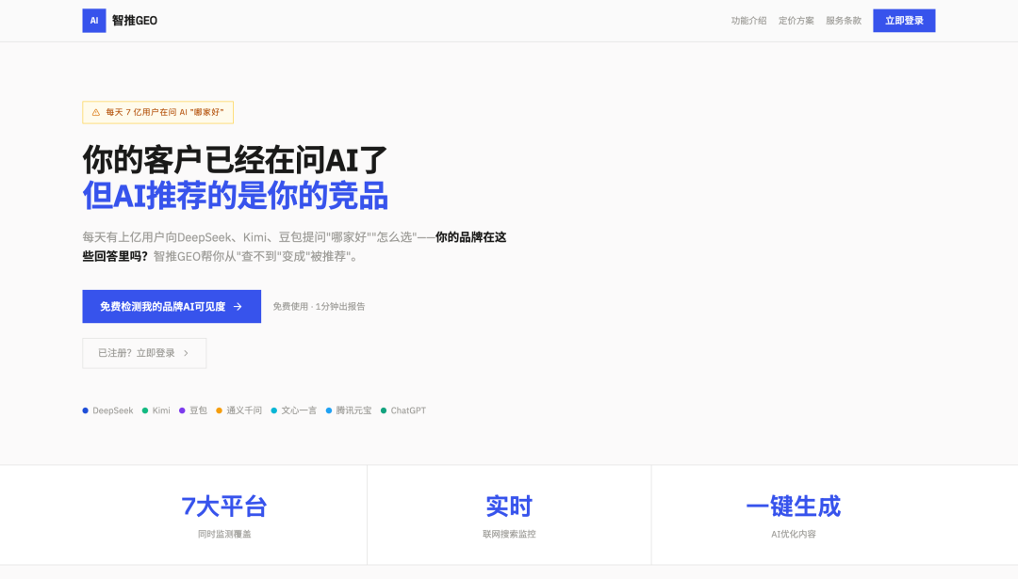Click the blue dot beside DeepSeek
1018x579 pixels.
pyautogui.click(x=86, y=410)
